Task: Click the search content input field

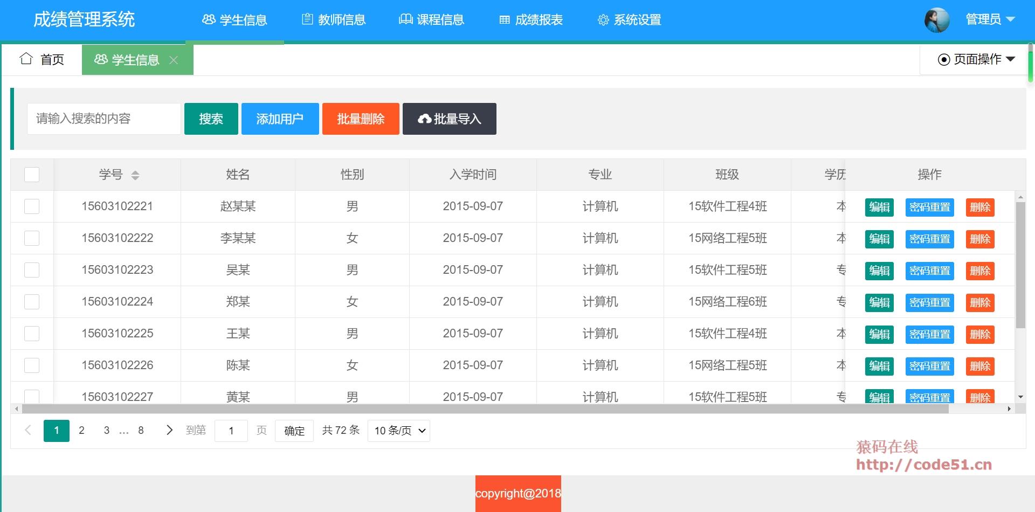Action: click(x=104, y=119)
